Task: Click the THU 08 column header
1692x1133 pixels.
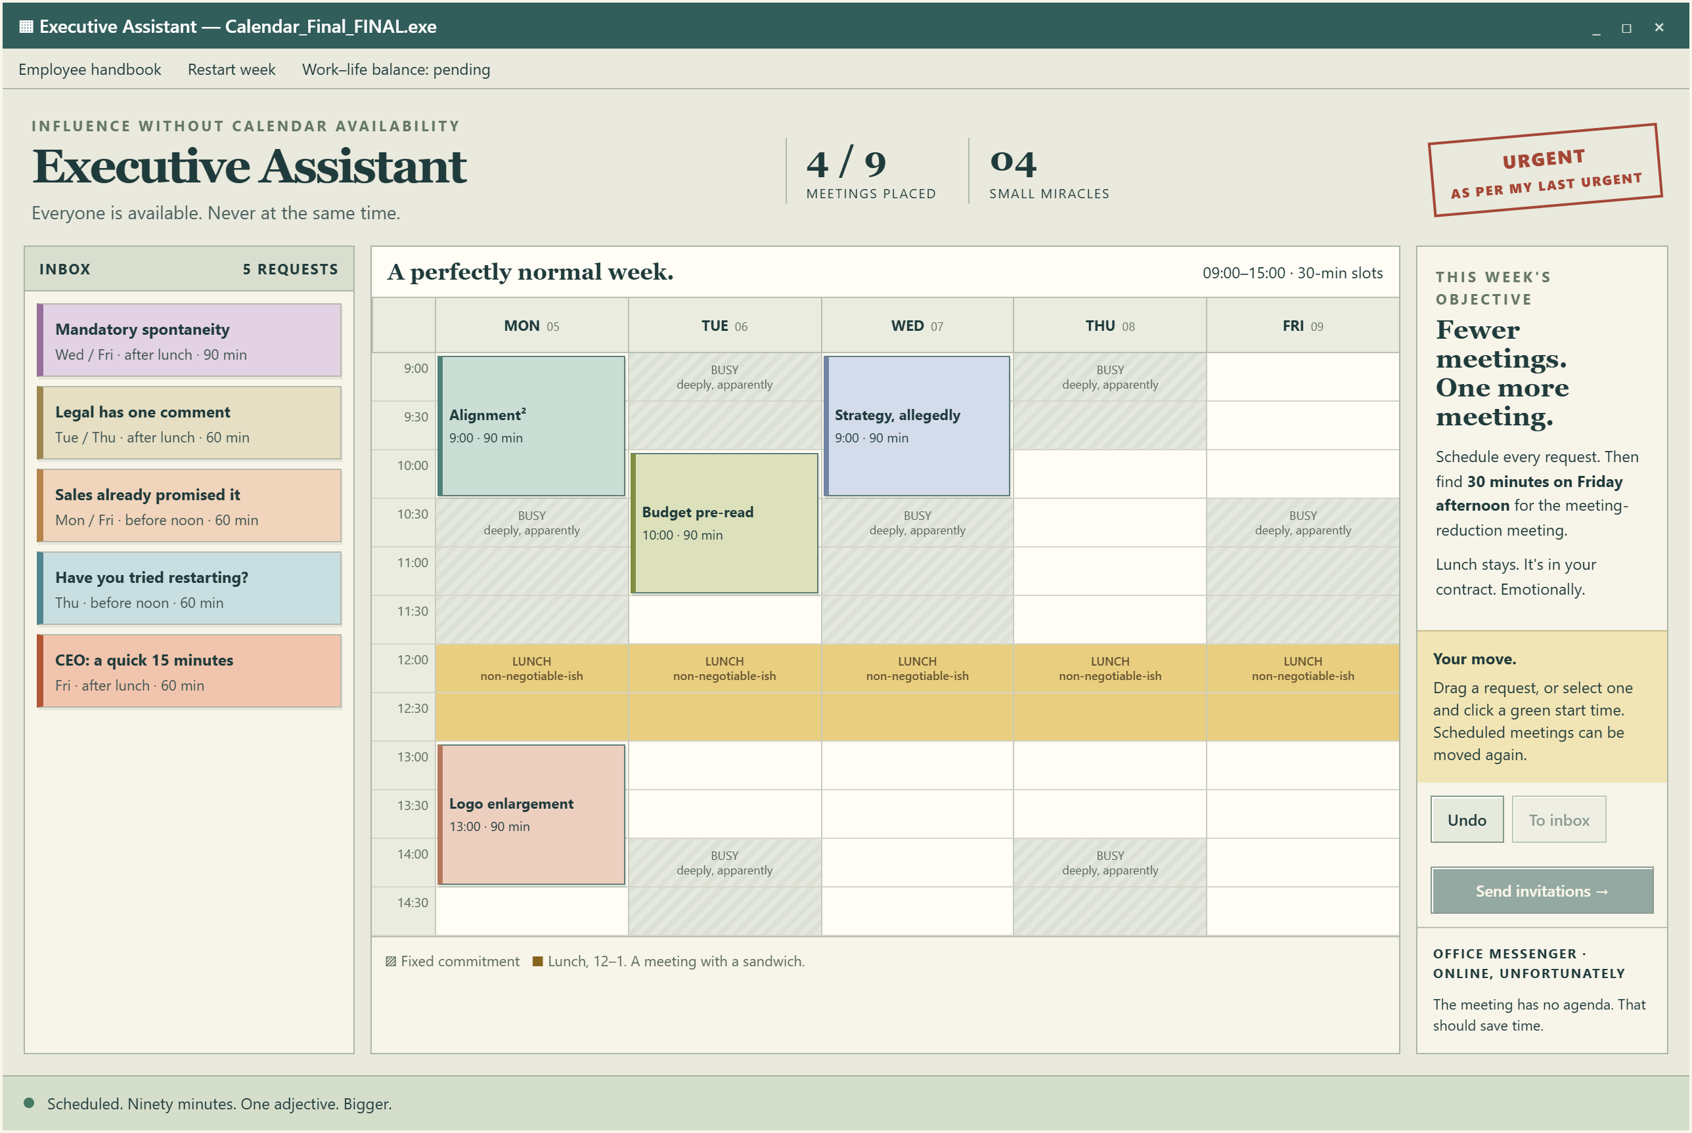Action: click(x=1110, y=326)
